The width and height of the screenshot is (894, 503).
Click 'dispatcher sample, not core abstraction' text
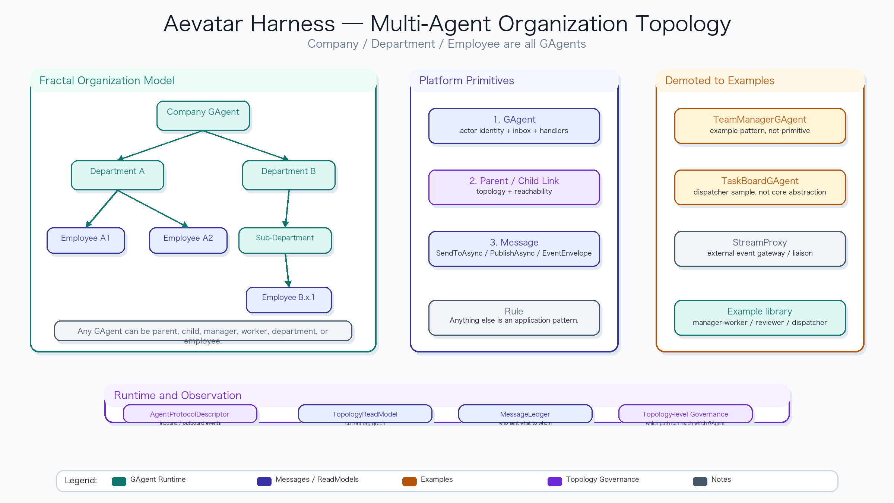click(x=760, y=192)
